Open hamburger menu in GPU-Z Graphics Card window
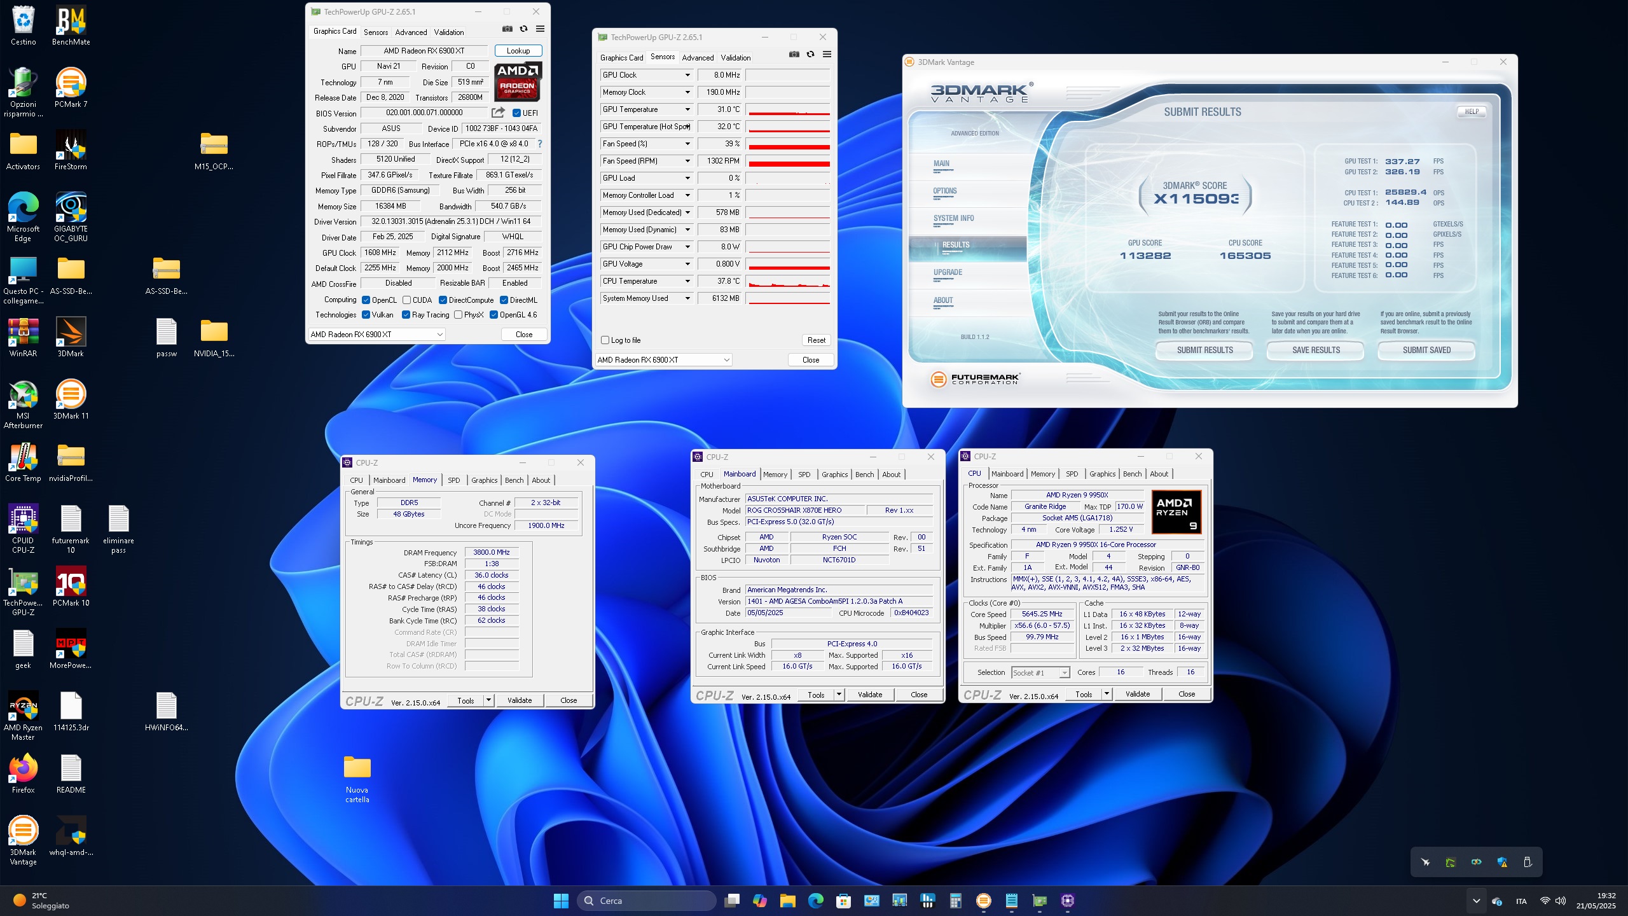This screenshot has height=916, width=1628. point(540,29)
